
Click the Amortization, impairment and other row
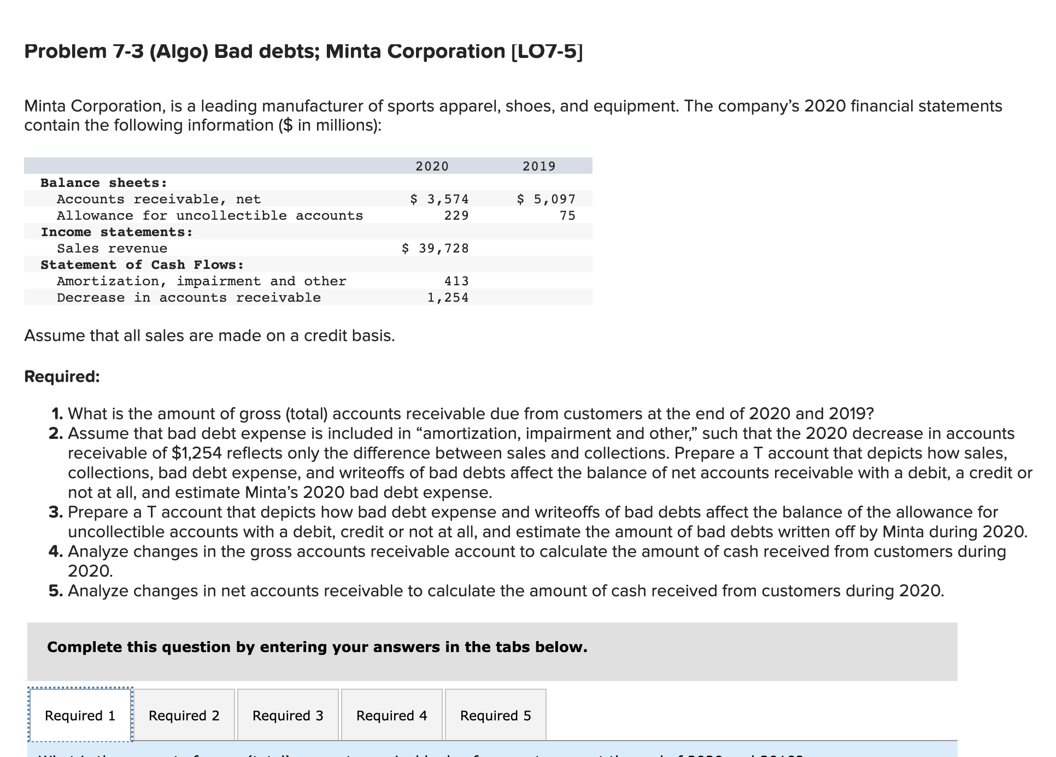[x=201, y=281]
